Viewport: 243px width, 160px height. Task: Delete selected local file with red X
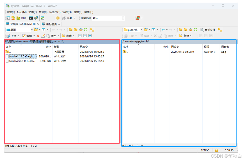(x=38, y=36)
